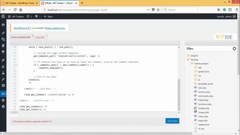Open Settings icon in WordPress sidebar

pos(3,100)
